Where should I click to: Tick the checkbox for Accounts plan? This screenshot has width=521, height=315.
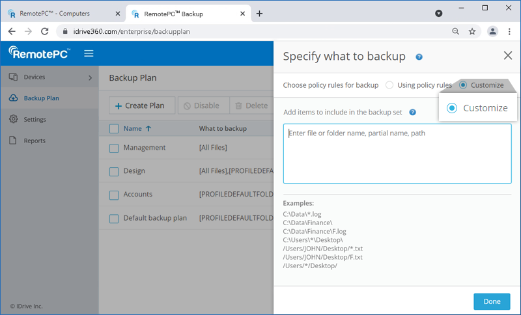point(114,195)
